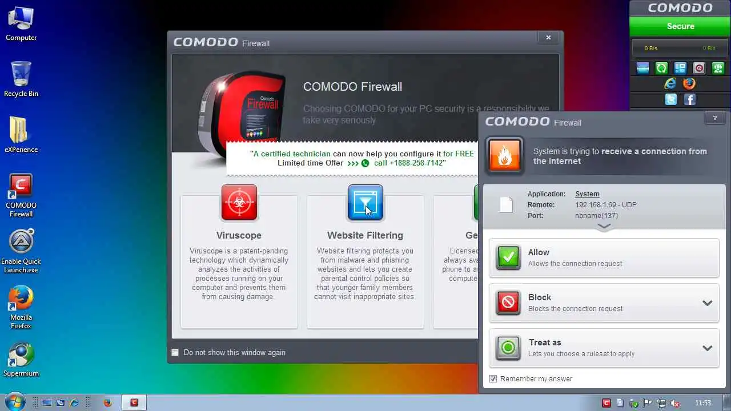This screenshot has height=411, width=731.
Task: Click the Windows Start button
Action: pyautogui.click(x=14, y=402)
